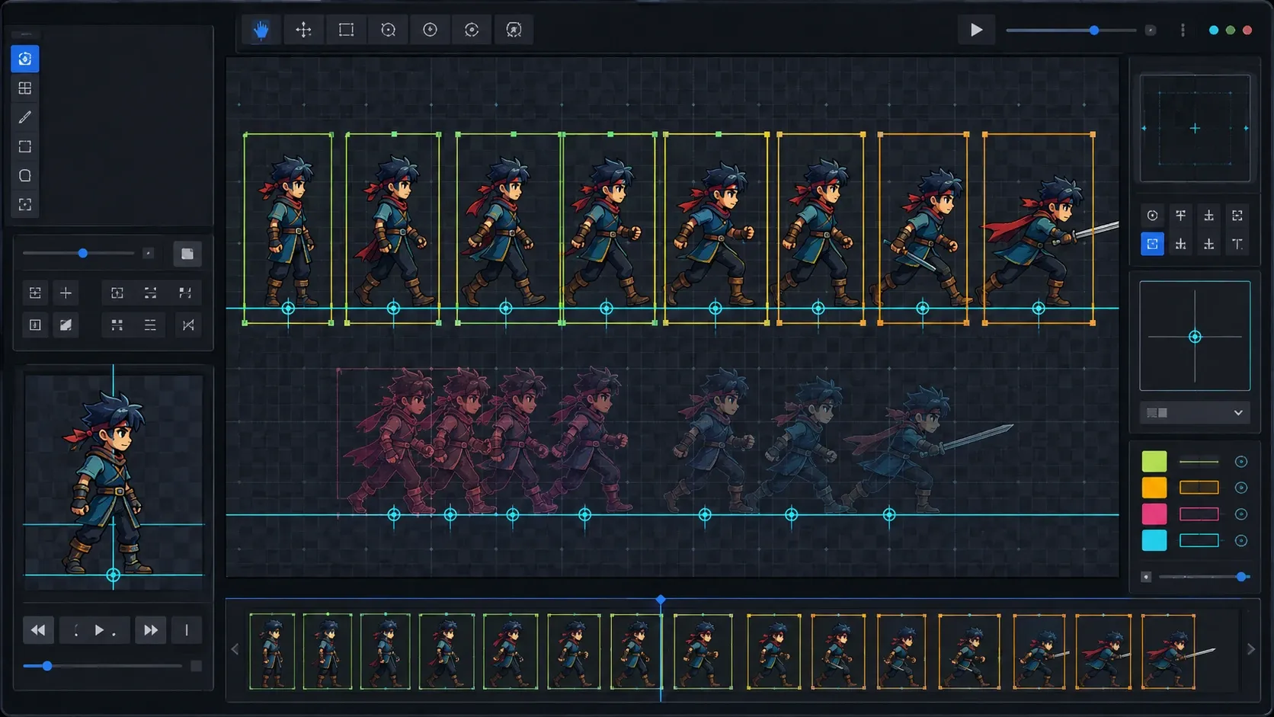The height and width of the screenshot is (717, 1274).
Task: Select the last sword frame thumbnail in timeline
Action: [x=1168, y=651]
